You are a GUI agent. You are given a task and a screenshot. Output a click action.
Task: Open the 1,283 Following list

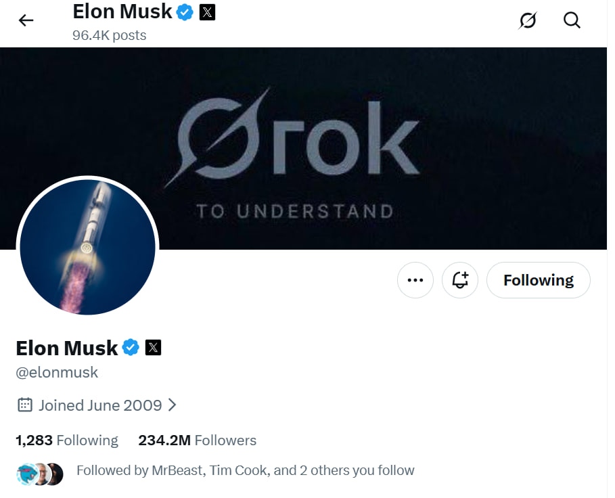coord(67,440)
